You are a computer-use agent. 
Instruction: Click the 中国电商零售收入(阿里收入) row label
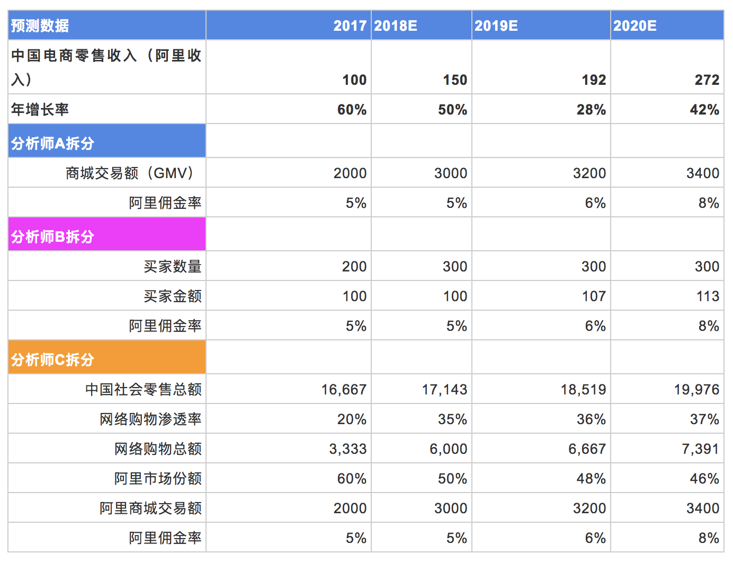coord(107,67)
